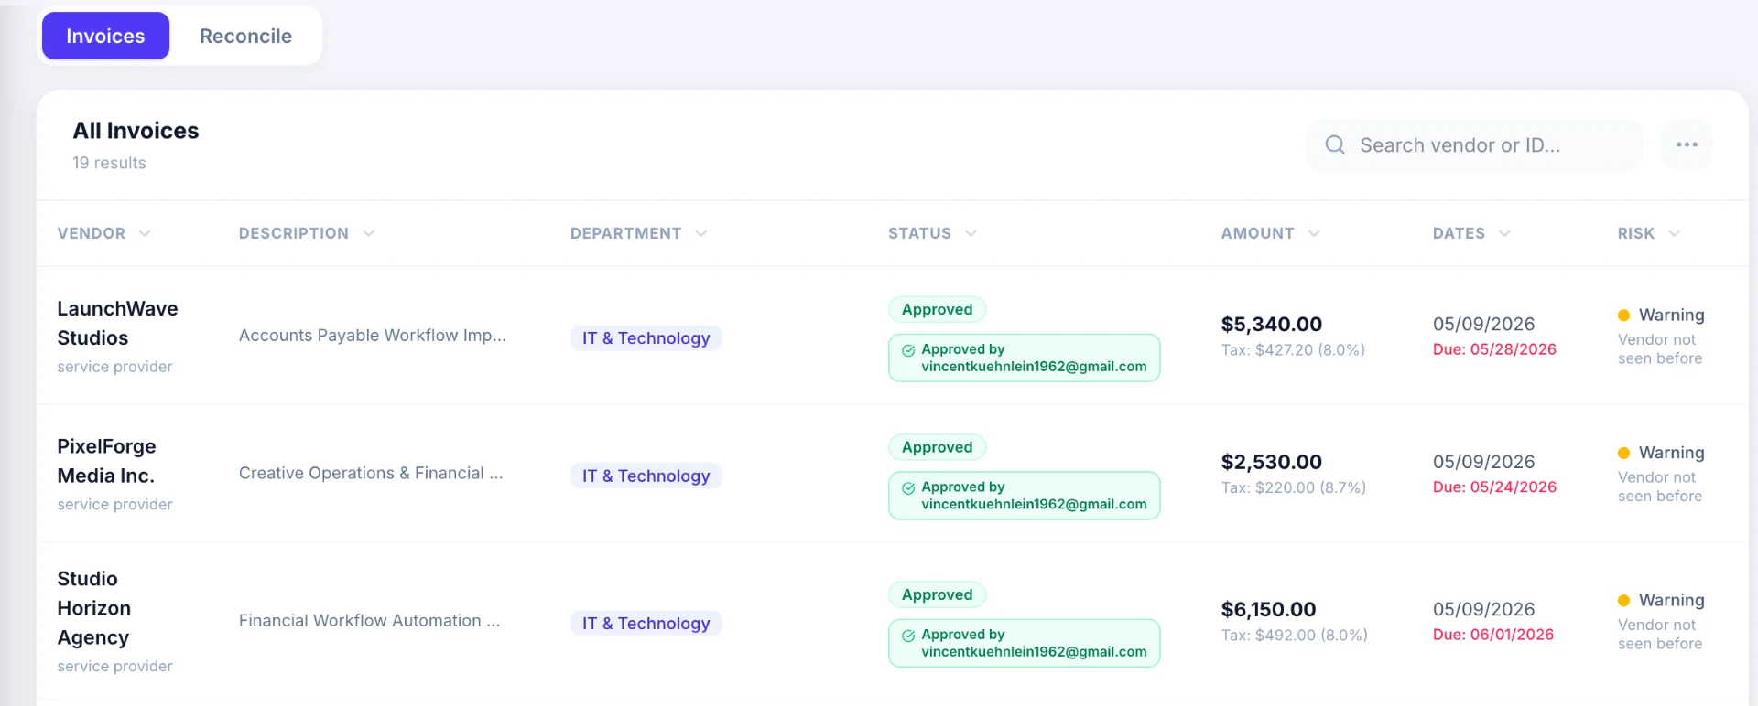Click Tax: $492.00 (8.0%) text
This screenshot has height=706, width=1758.
[1295, 636]
